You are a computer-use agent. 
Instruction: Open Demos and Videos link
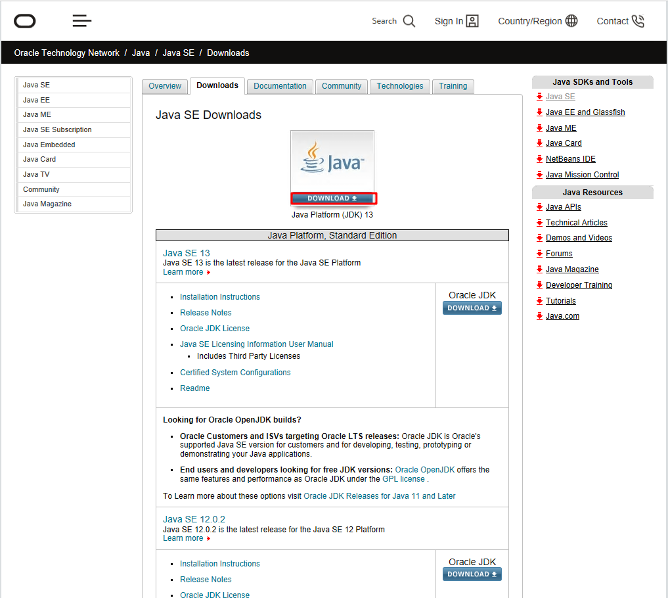pyautogui.click(x=579, y=238)
